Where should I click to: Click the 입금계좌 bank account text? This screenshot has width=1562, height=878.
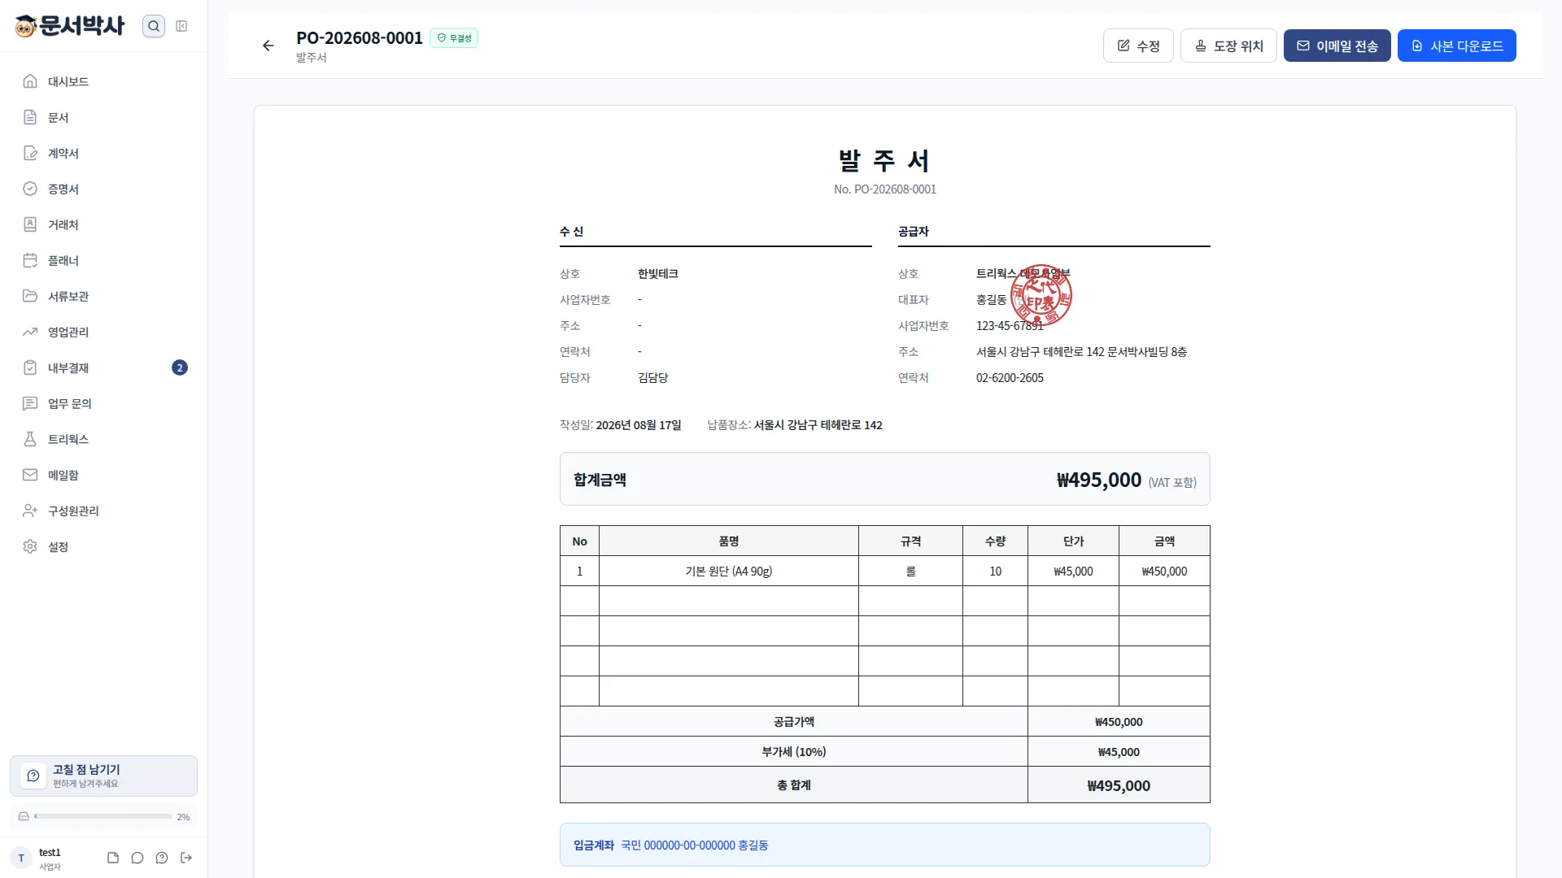coord(694,845)
